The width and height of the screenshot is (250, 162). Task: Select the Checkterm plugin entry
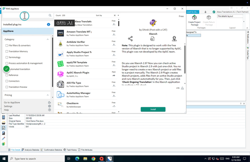pos(86,105)
